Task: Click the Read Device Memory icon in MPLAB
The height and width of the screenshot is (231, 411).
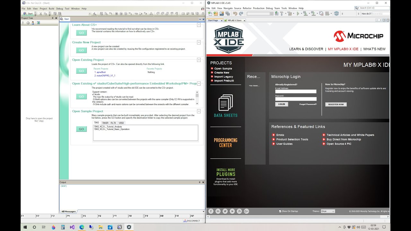Action: (x=313, y=14)
